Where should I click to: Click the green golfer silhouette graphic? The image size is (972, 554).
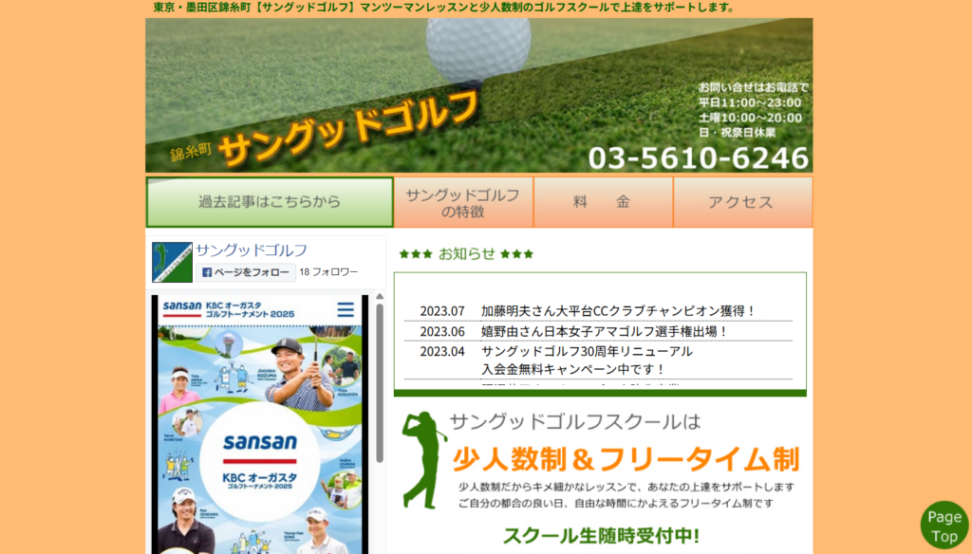(422, 457)
